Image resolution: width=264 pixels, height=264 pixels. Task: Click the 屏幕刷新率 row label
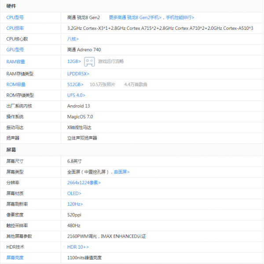17,204
